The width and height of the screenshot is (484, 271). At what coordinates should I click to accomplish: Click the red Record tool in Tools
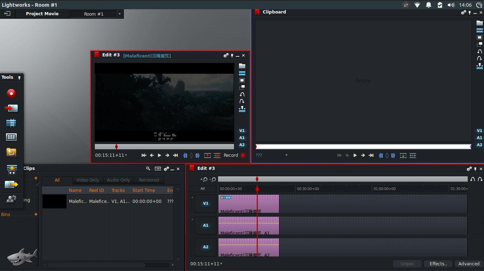coord(11,93)
